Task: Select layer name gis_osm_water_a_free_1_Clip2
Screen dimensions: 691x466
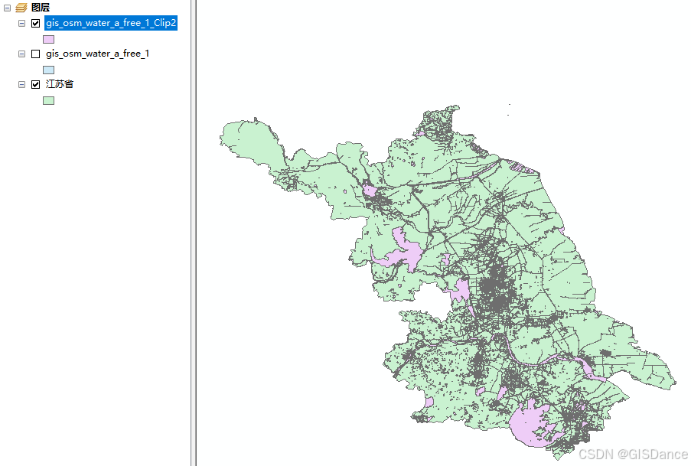Action: click(111, 23)
